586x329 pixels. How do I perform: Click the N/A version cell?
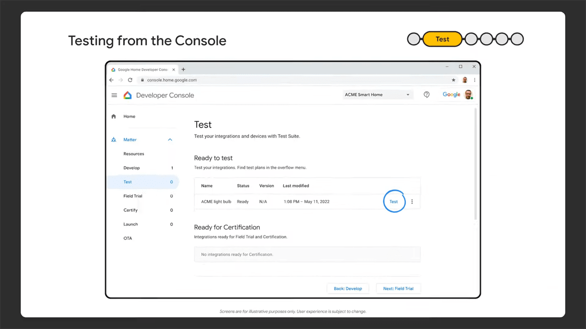tap(263, 202)
